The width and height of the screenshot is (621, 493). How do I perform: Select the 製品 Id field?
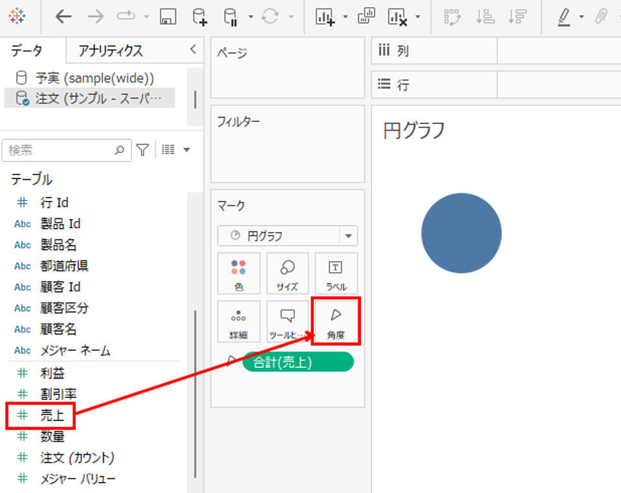click(60, 224)
